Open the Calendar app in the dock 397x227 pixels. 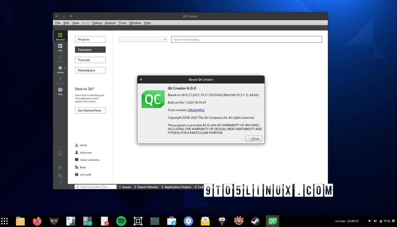click(71, 221)
